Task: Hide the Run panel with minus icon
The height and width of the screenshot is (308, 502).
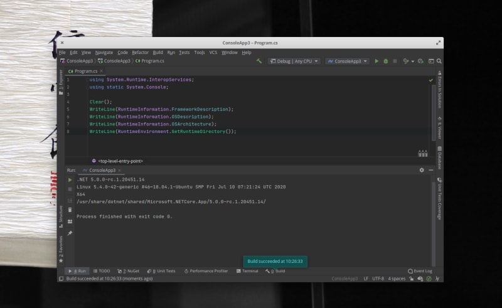Action: tap(431, 170)
